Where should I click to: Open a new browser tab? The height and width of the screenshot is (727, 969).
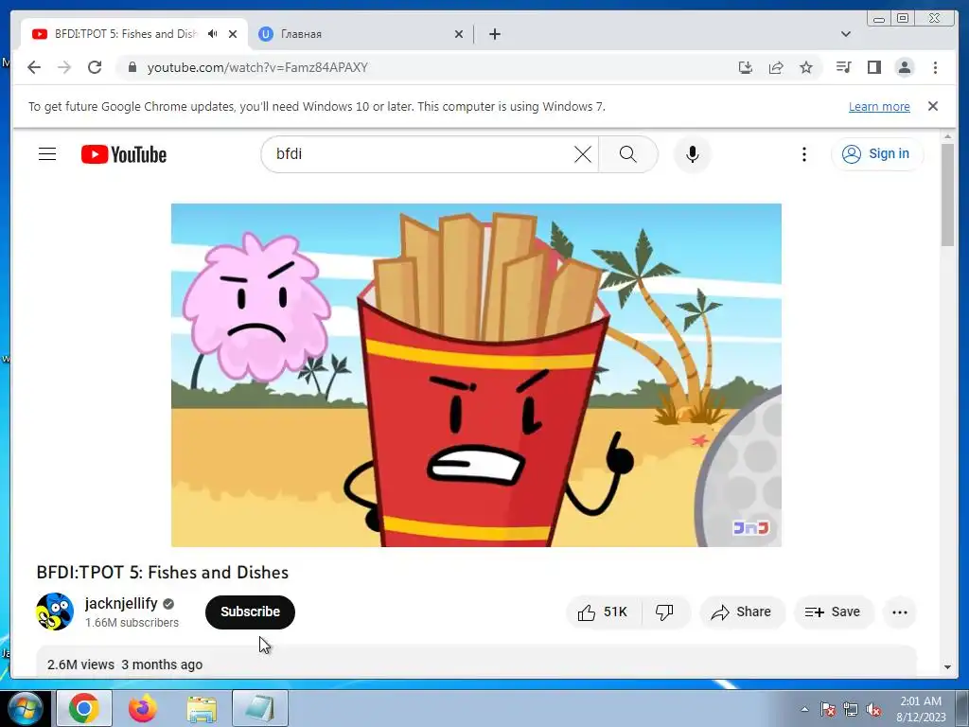[494, 34]
